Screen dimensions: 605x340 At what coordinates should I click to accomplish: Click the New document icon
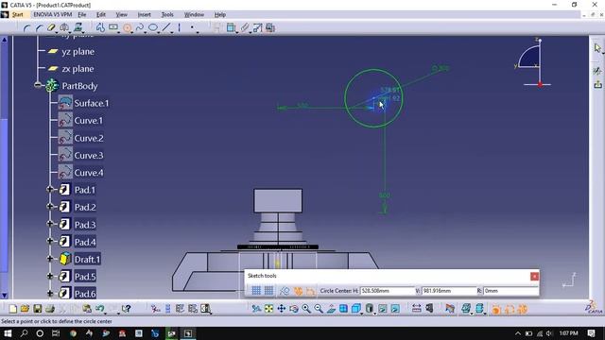[12, 309]
